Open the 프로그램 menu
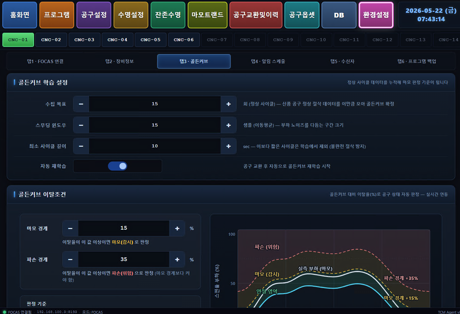The height and width of the screenshot is (314, 460). 57,15
